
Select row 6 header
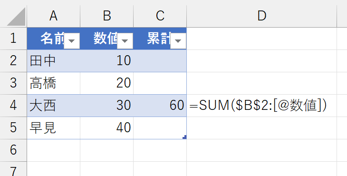13,150
